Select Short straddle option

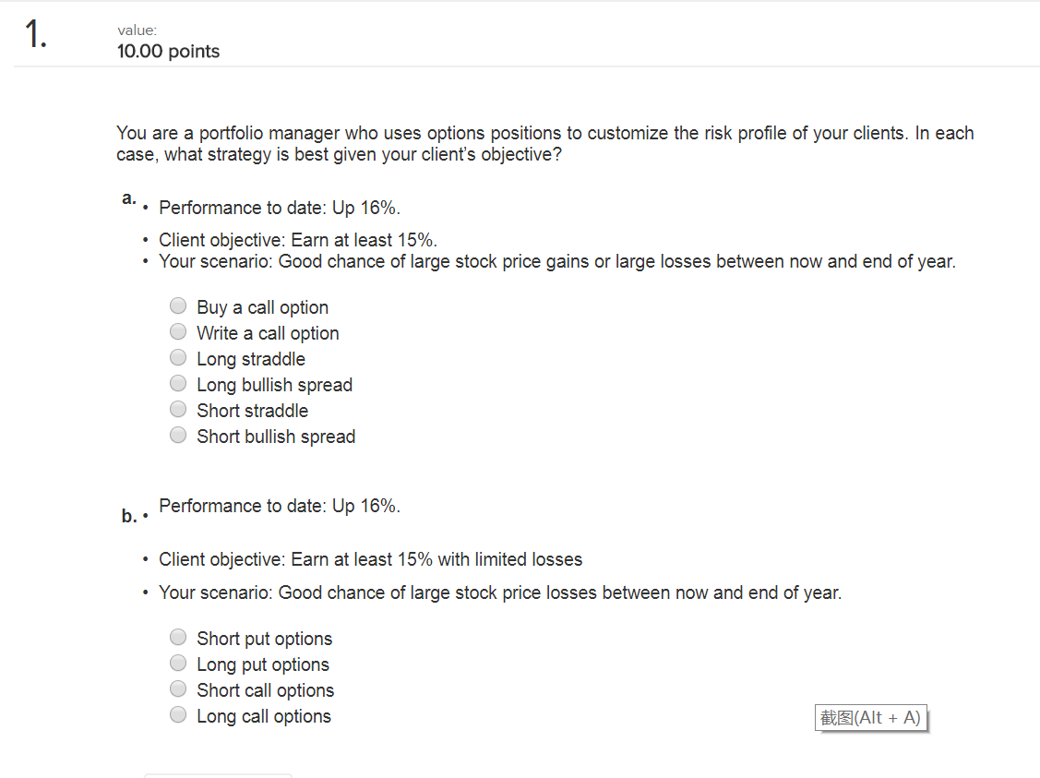[x=178, y=409]
